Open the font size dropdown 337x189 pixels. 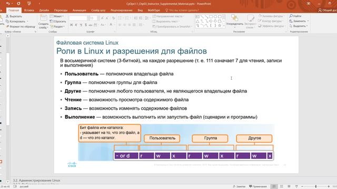[98, 18]
